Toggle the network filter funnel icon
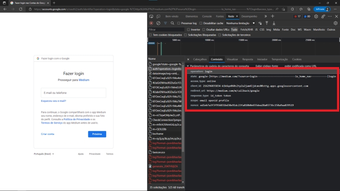 [165, 23]
